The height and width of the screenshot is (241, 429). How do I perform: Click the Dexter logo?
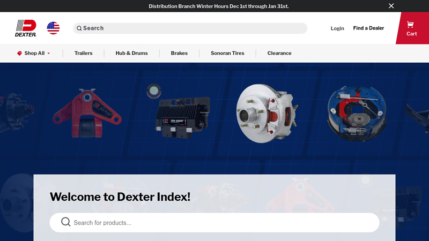(x=25, y=28)
